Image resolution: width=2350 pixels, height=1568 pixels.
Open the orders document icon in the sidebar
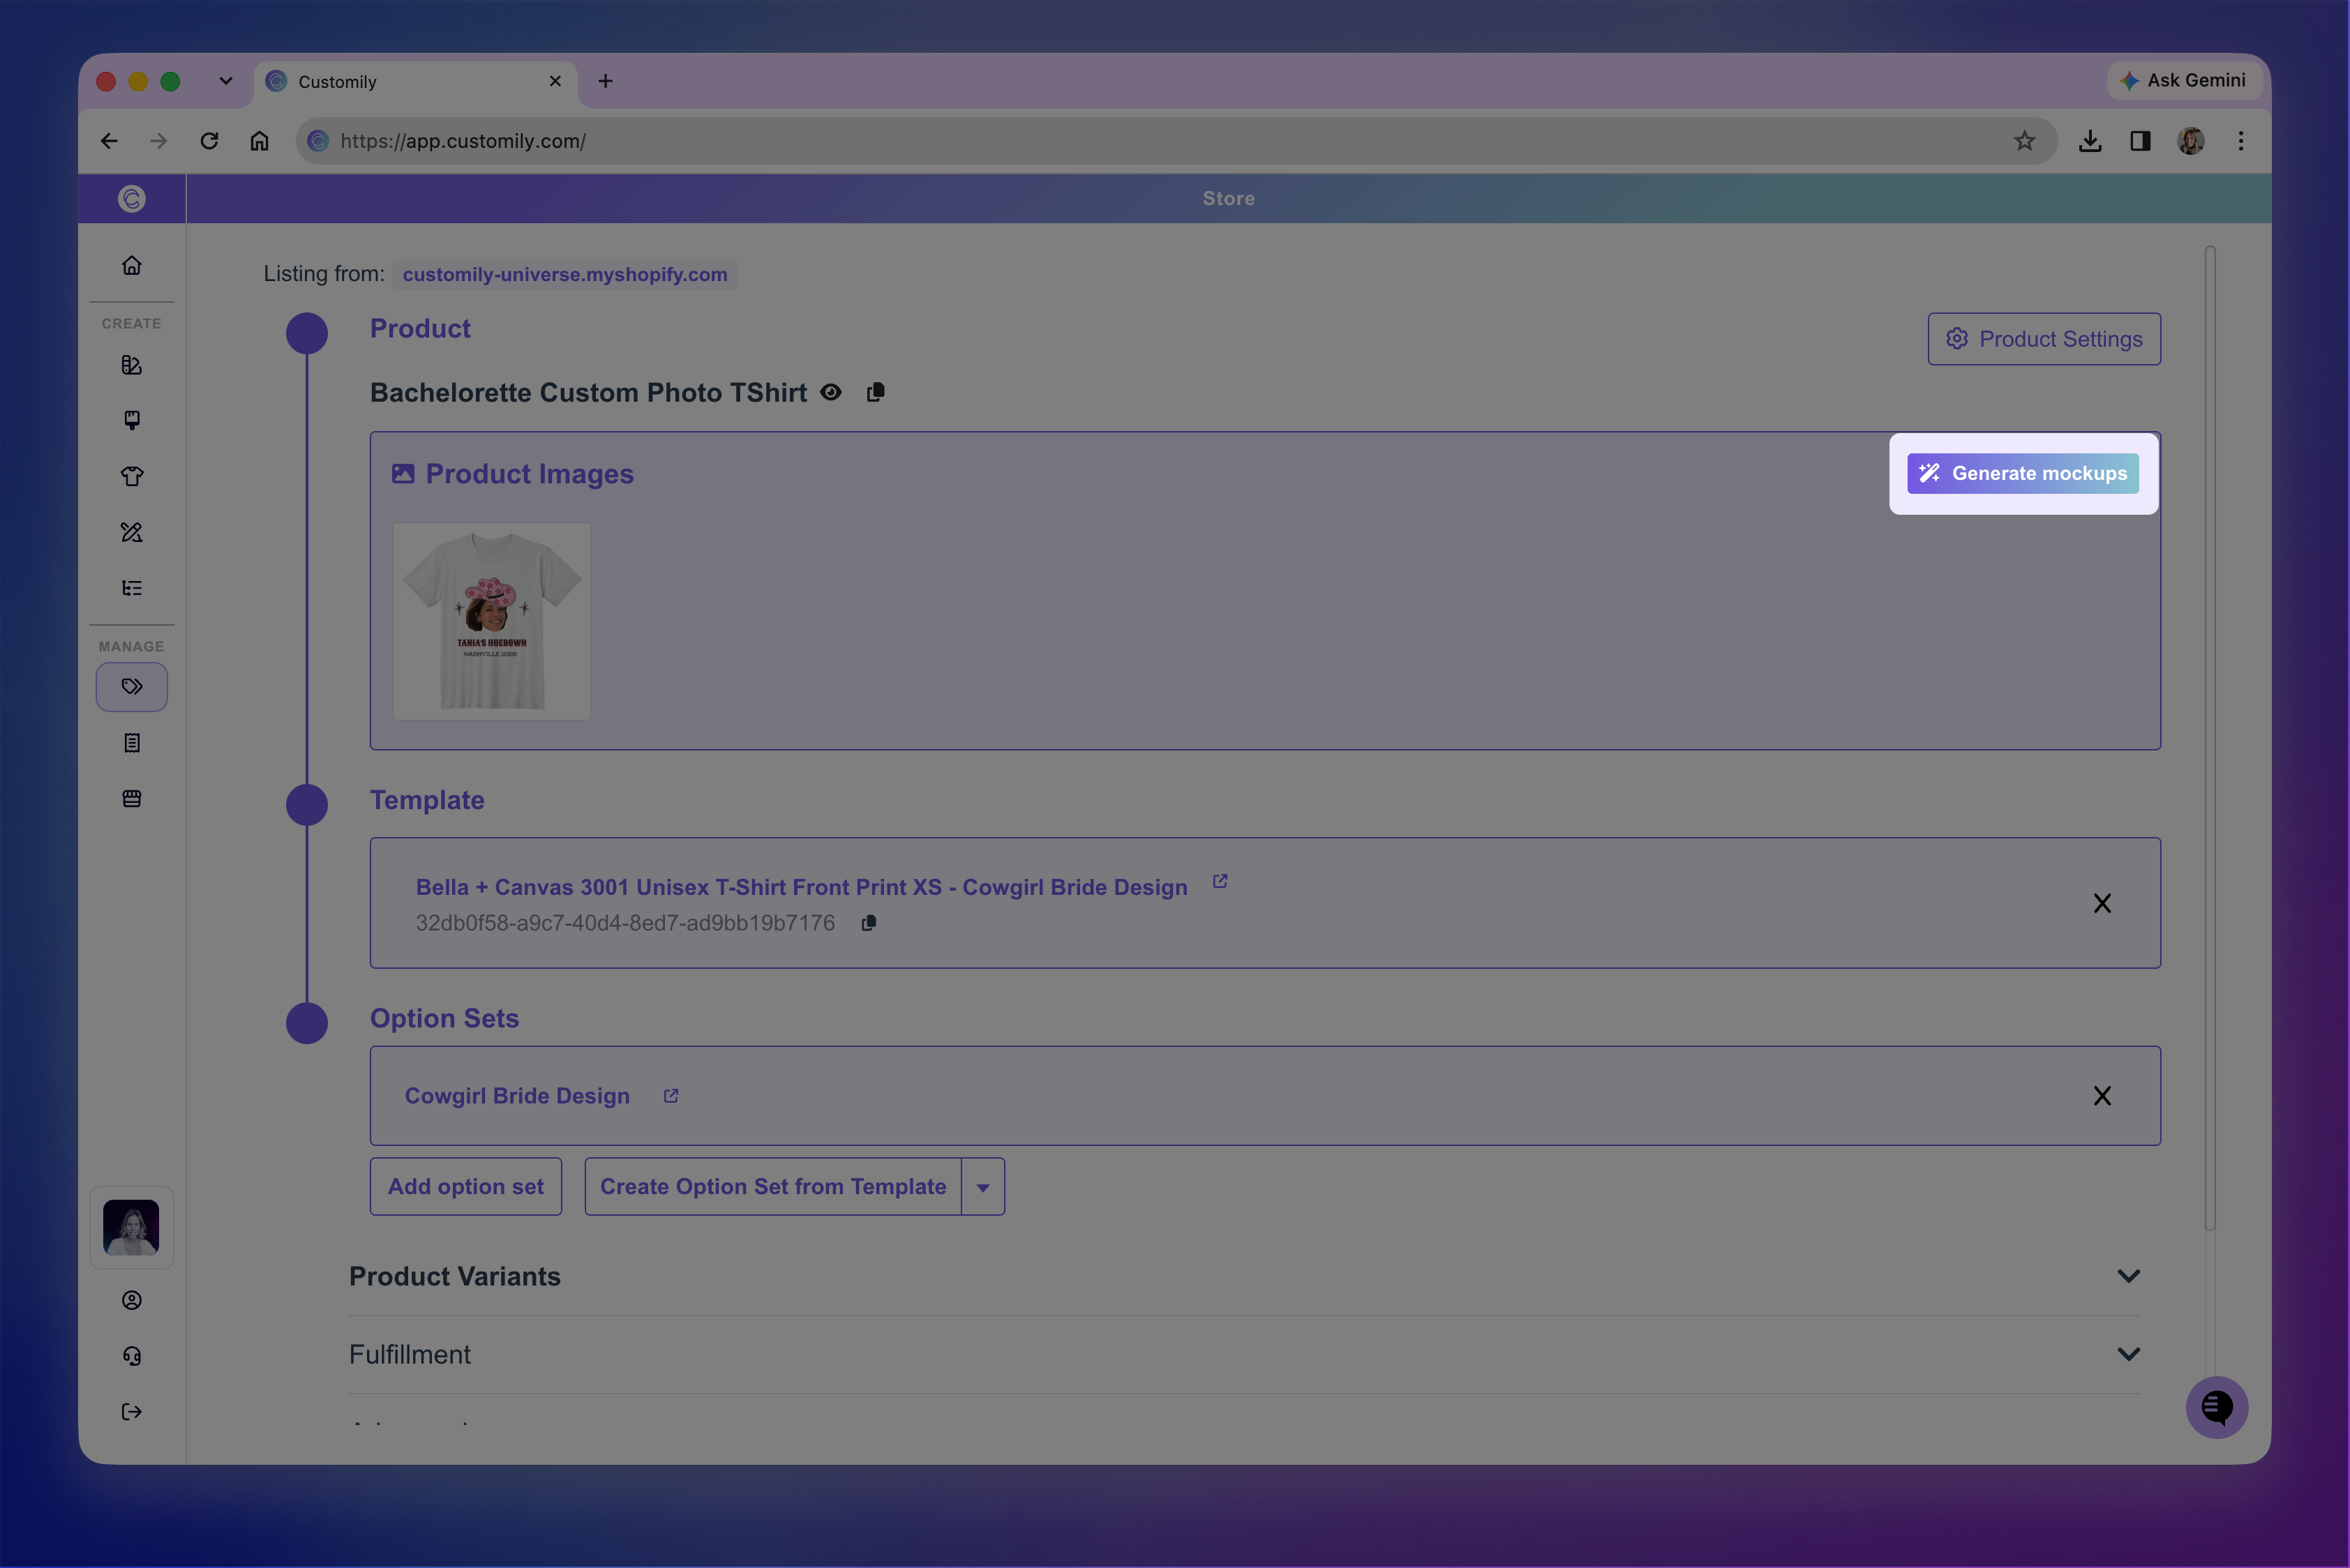pyautogui.click(x=132, y=743)
